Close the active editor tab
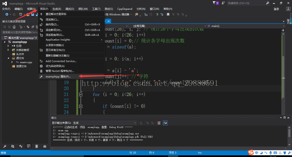Screen dimensions: 292x157 point(109,21)
